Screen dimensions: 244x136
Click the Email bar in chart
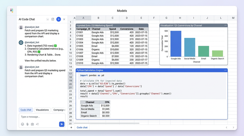tap(204, 51)
